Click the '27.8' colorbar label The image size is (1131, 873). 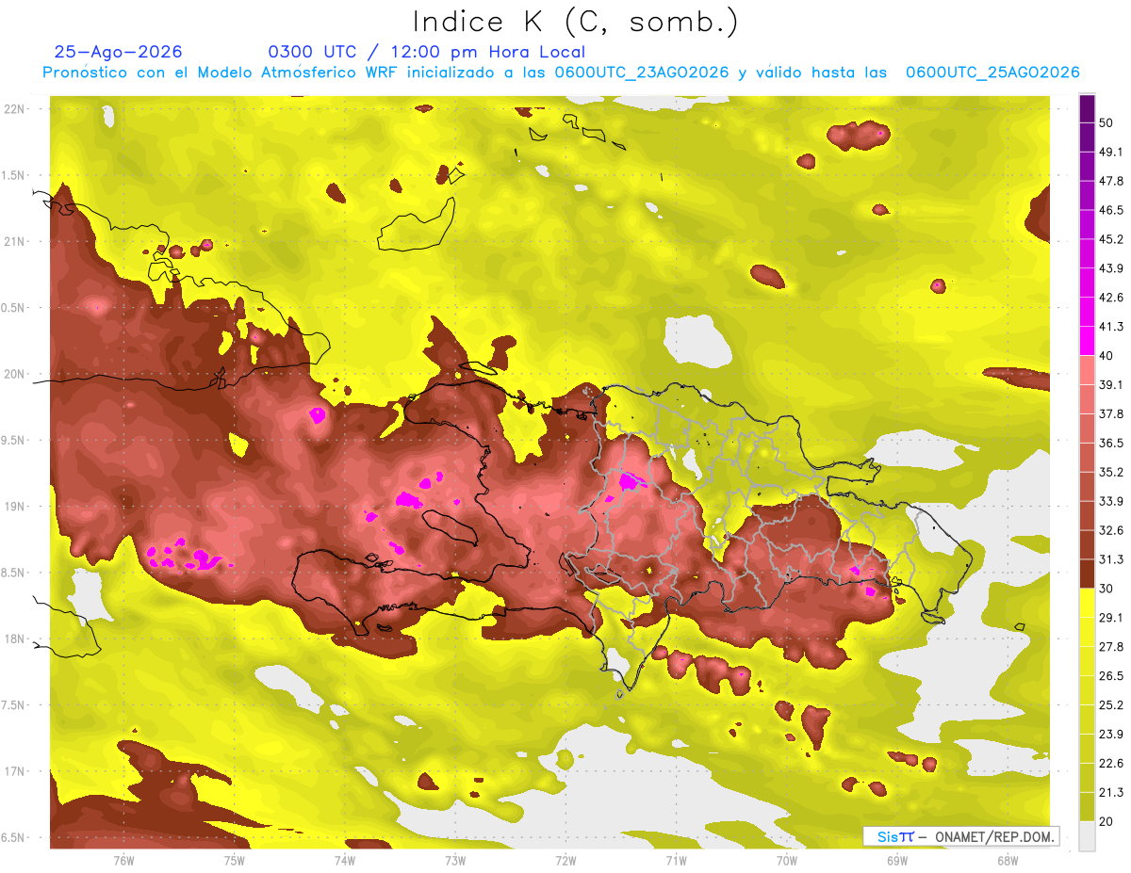1110,647
